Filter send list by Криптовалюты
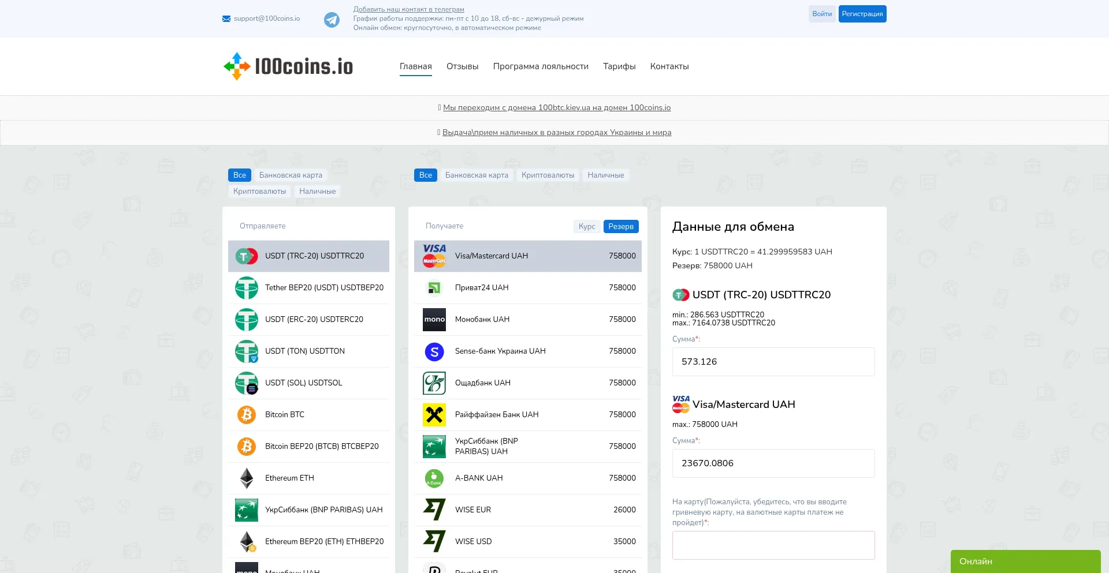The width and height of the screenshot is (1109, 573). tap(259, 192)
